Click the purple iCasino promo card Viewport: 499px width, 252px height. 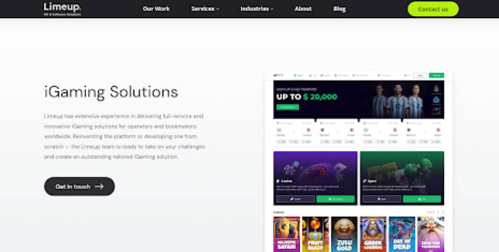coord(315,178)
